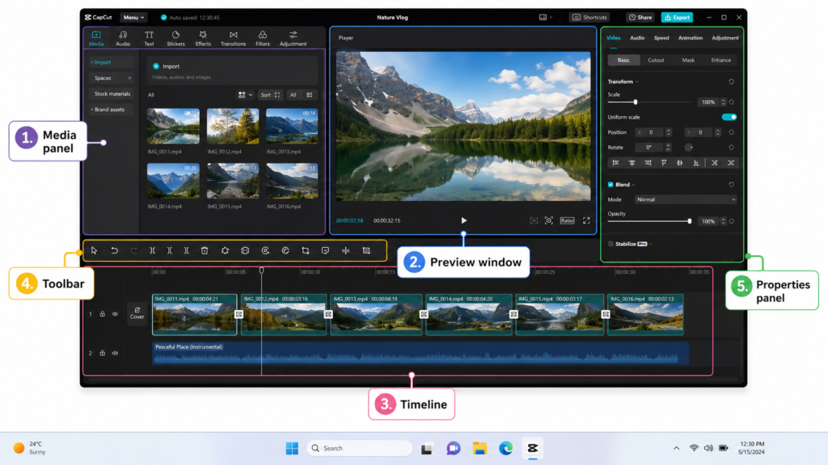This screenshot has width=828, height=465.
Task: Open the Shortcuts panel
Action: 589,18
